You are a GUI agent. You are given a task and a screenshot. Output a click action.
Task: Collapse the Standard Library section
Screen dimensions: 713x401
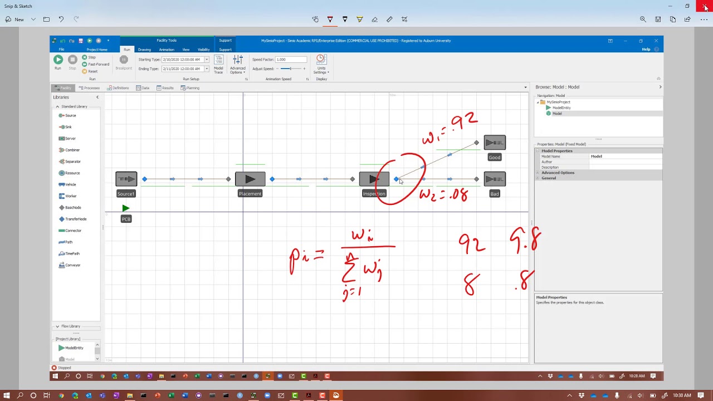click(57, 106)
